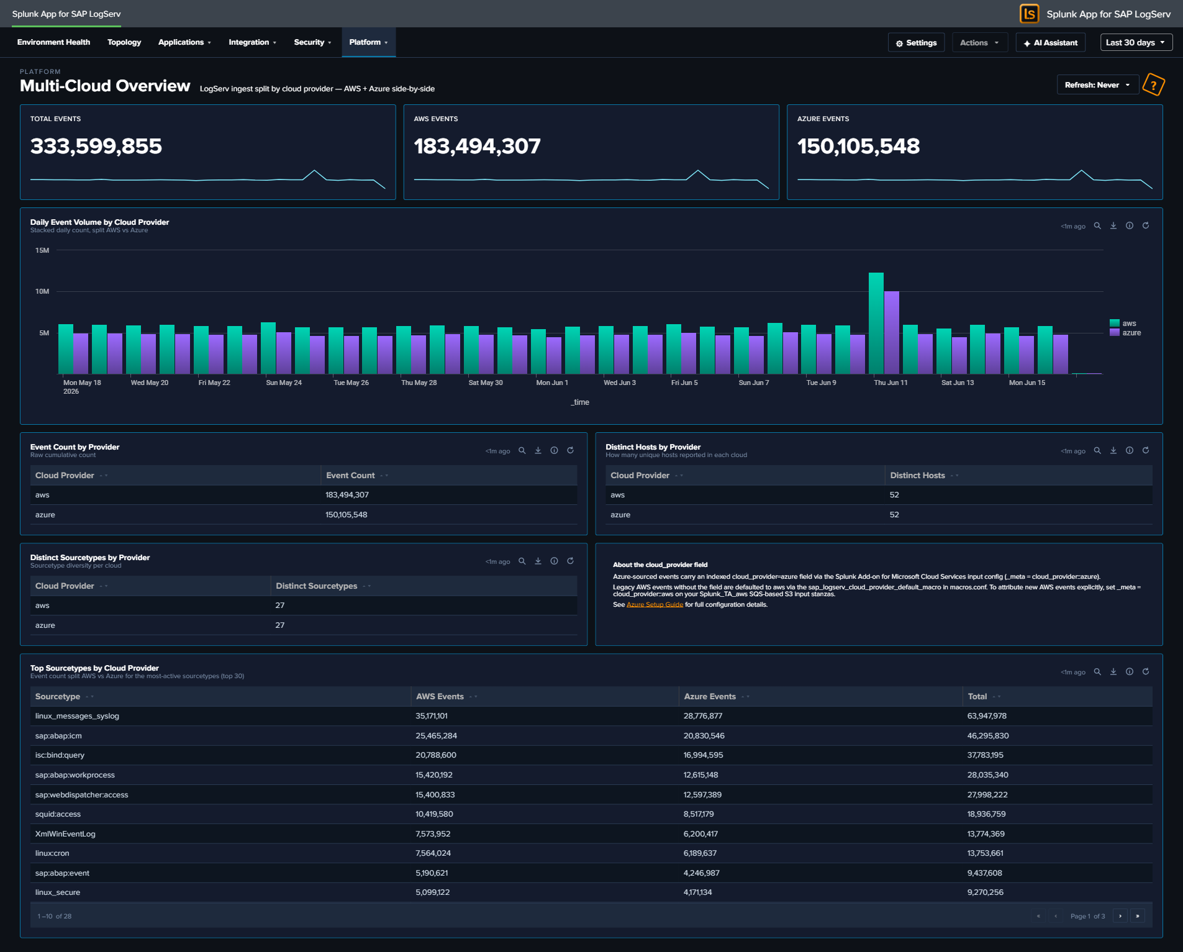The width and height of the screenshot is (1183, 952).
Task: Refresh the Distinct Hosts by Provider panel
Action: click(1146, 451)
